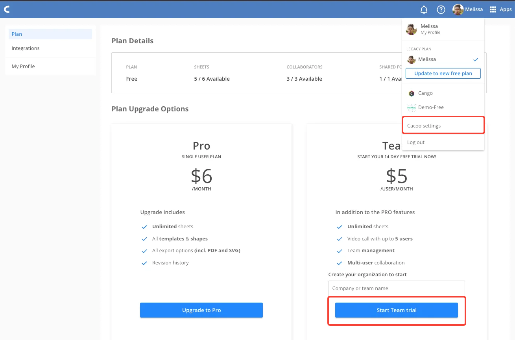Select Plan in the left sidebar
515x340 pixels.
pyautogui.click(x=17, y=34)
